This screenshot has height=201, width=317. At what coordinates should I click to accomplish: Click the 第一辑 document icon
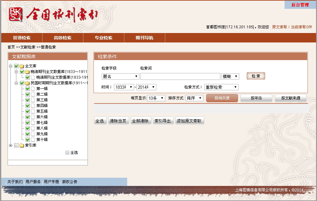[x=33, y=89]
